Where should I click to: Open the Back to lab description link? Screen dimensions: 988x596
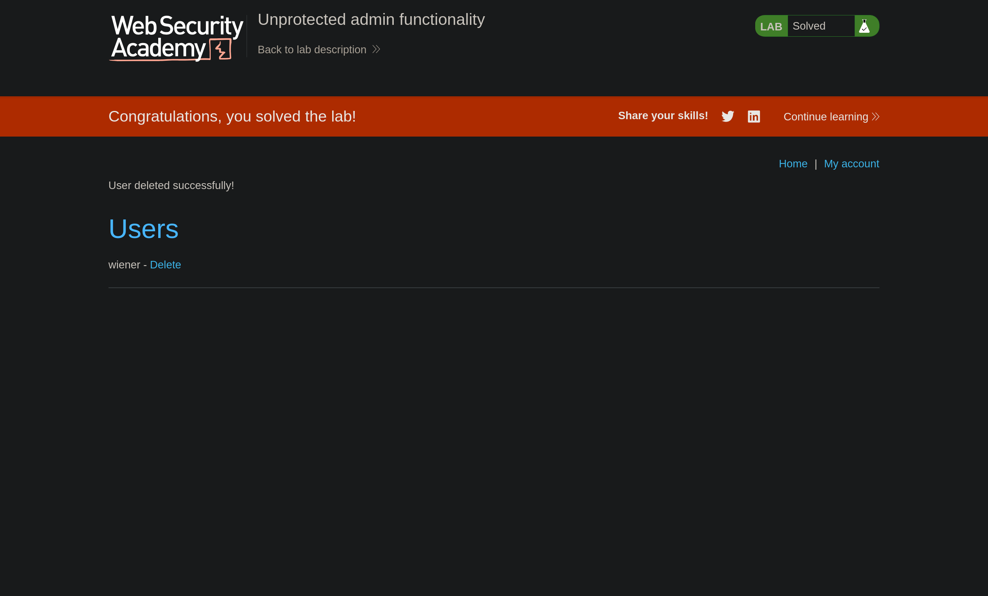(x=312, y=50)
